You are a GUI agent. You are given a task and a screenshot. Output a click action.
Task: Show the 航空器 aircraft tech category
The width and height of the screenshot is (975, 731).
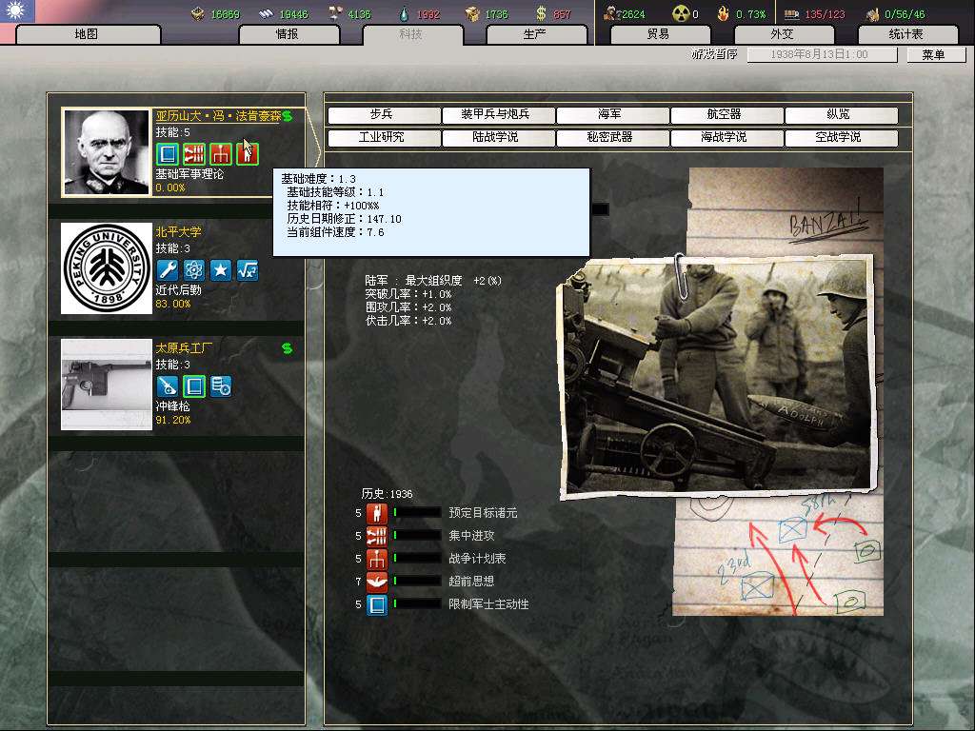726,115
